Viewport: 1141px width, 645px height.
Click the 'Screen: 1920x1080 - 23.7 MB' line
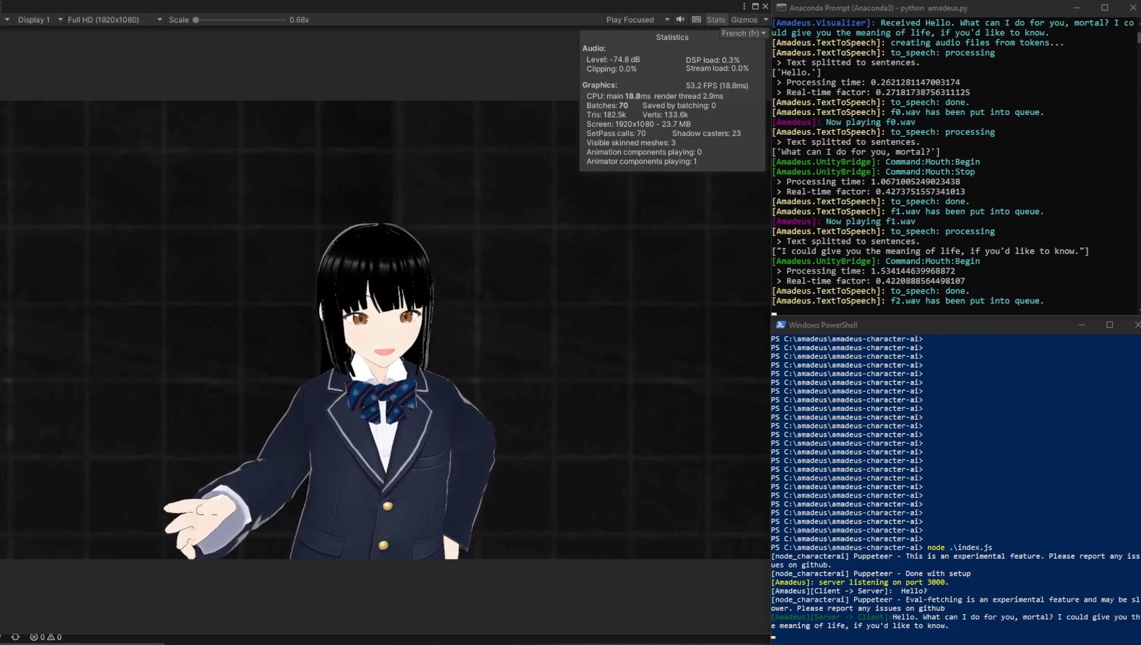[x=638, y=124]
